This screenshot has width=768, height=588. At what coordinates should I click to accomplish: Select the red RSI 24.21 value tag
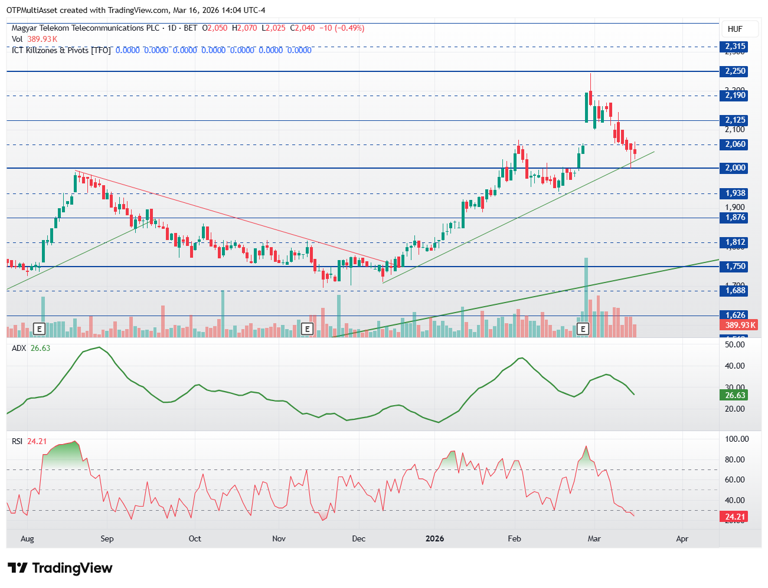point(735,517)
